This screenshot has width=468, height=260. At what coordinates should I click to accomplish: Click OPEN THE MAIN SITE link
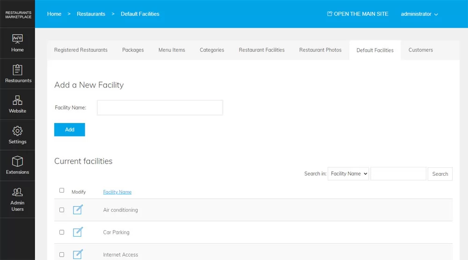click(x=358, y=14)
